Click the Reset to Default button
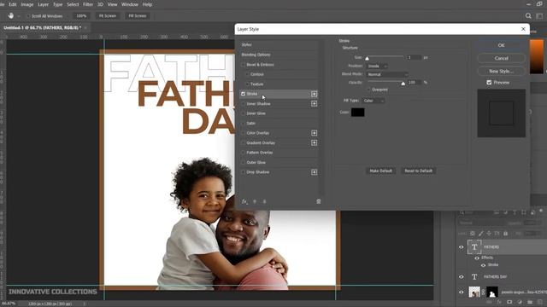547x307 pixels. pos(418,171)
